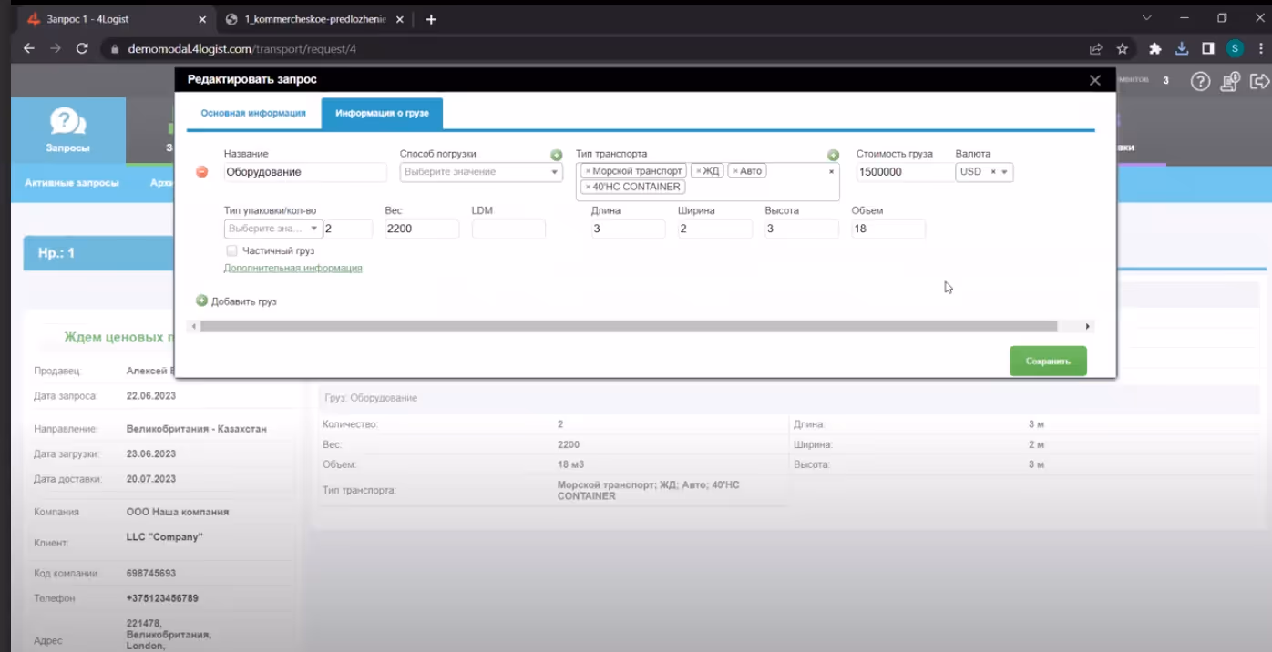
Task: Remove the Морской транспорт tag
Action: (588, 171)
